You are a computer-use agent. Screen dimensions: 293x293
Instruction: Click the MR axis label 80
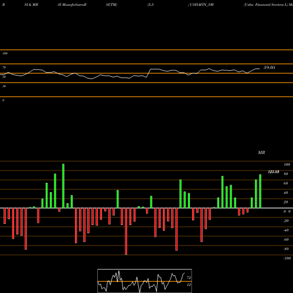[286, 174]
